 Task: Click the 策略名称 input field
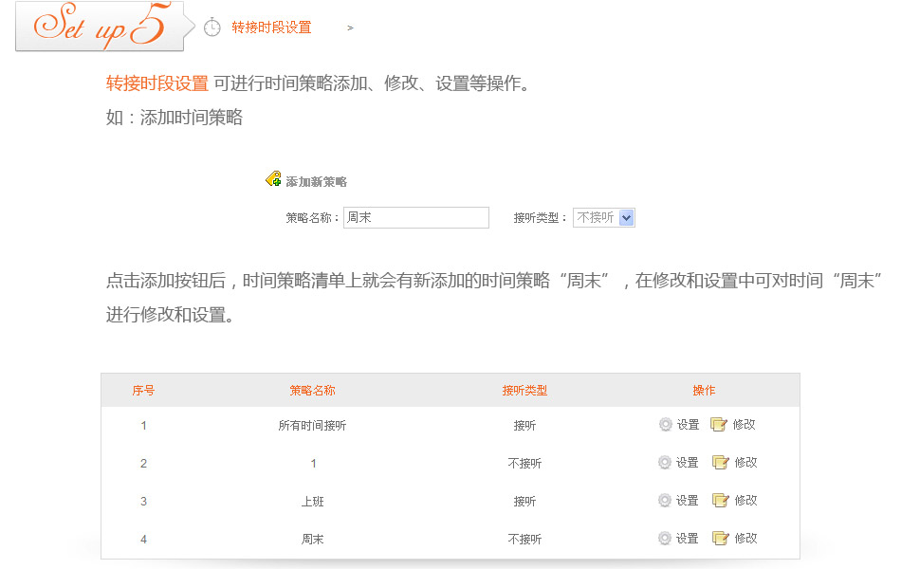click(415, 217)
